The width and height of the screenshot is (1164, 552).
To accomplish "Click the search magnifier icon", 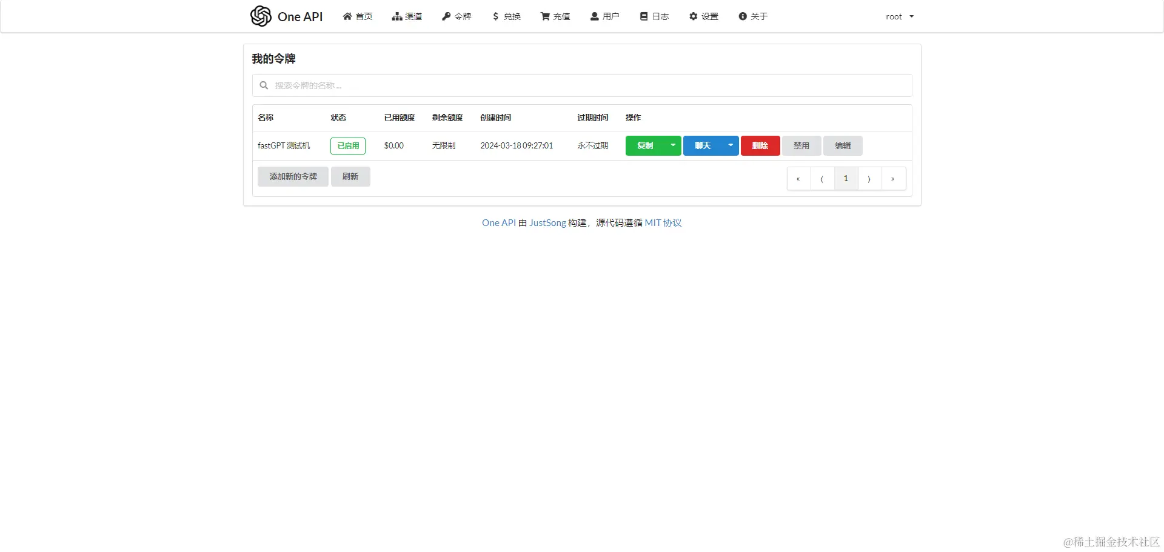I will pyautogui.click(x=264, y=85).
